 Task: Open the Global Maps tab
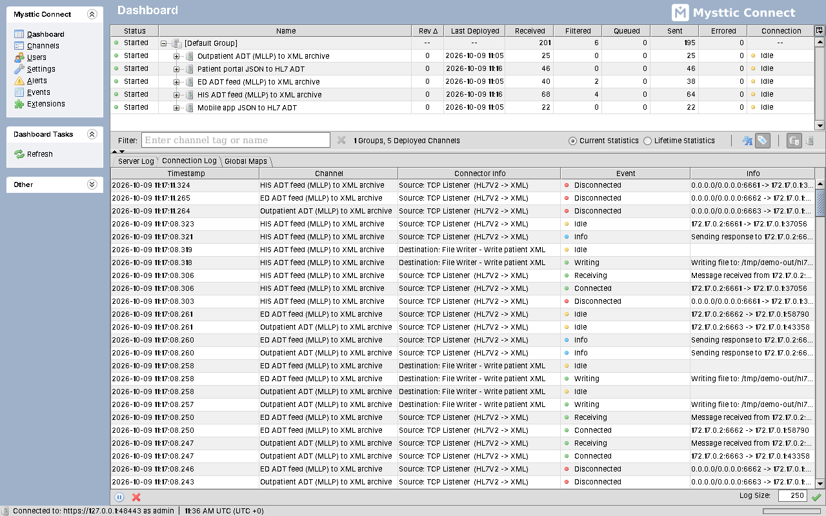[246, 161]
